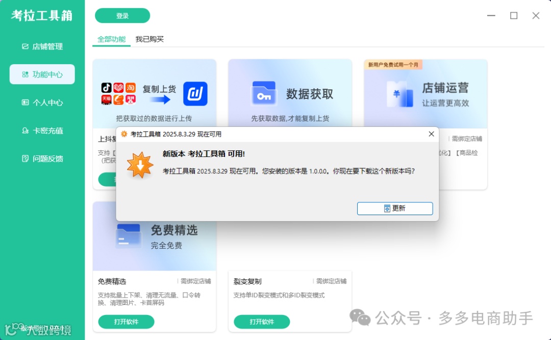
Task: Click the 店铺运营 yuan banner icon
Action: pyautogui.click(x=400, y=94)
